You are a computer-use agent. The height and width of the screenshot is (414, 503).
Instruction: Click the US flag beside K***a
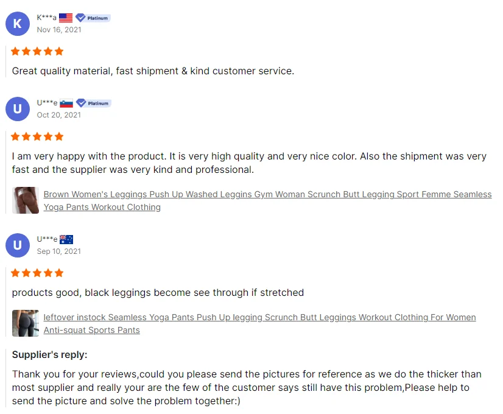click(x=66, y=18)
